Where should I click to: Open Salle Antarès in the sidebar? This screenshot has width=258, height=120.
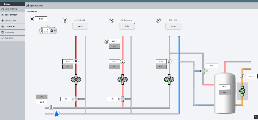coord(12,9)
